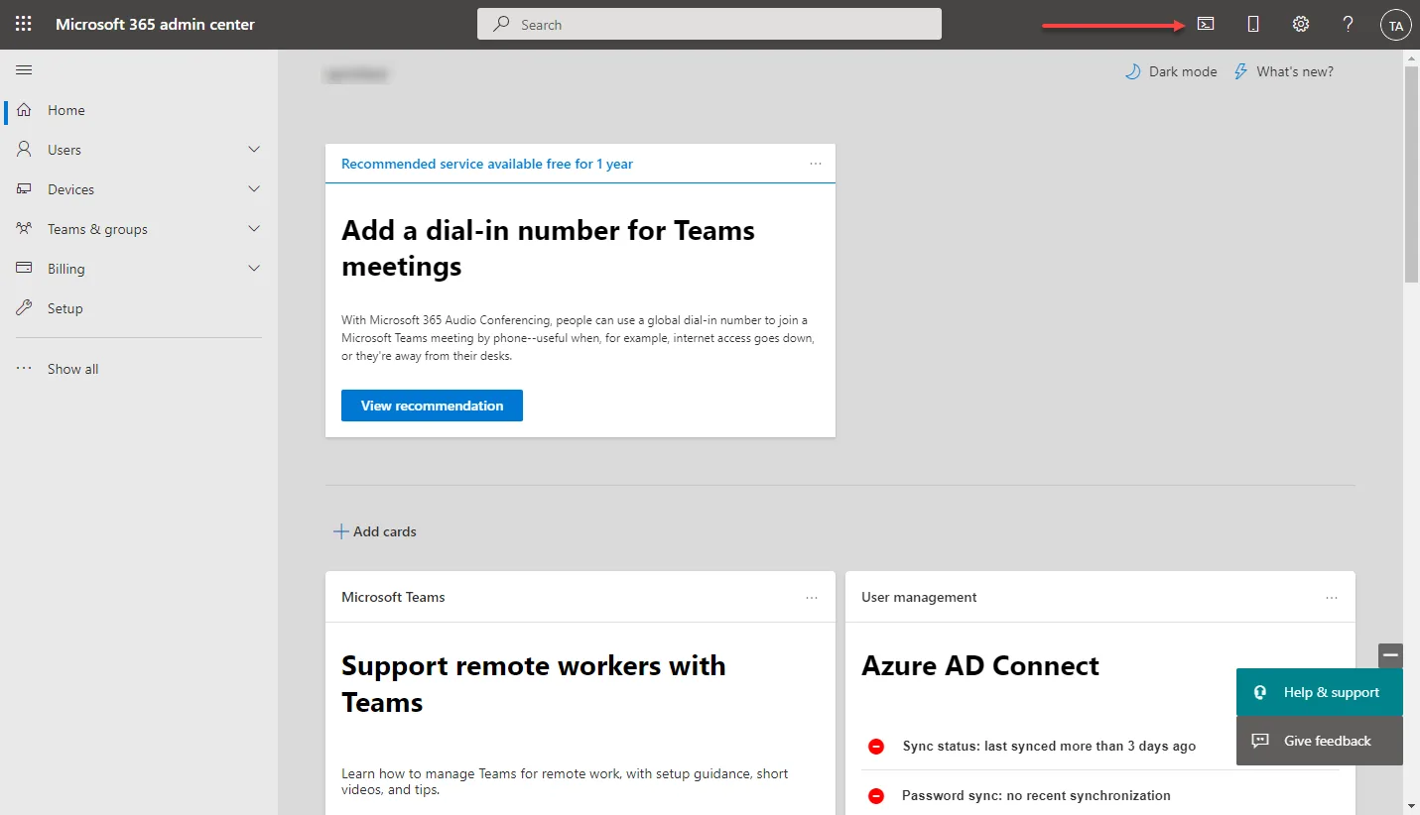Click the Microsoft 365 admin center title
The width and height of the screenshot is (1420, 815).
155,24
